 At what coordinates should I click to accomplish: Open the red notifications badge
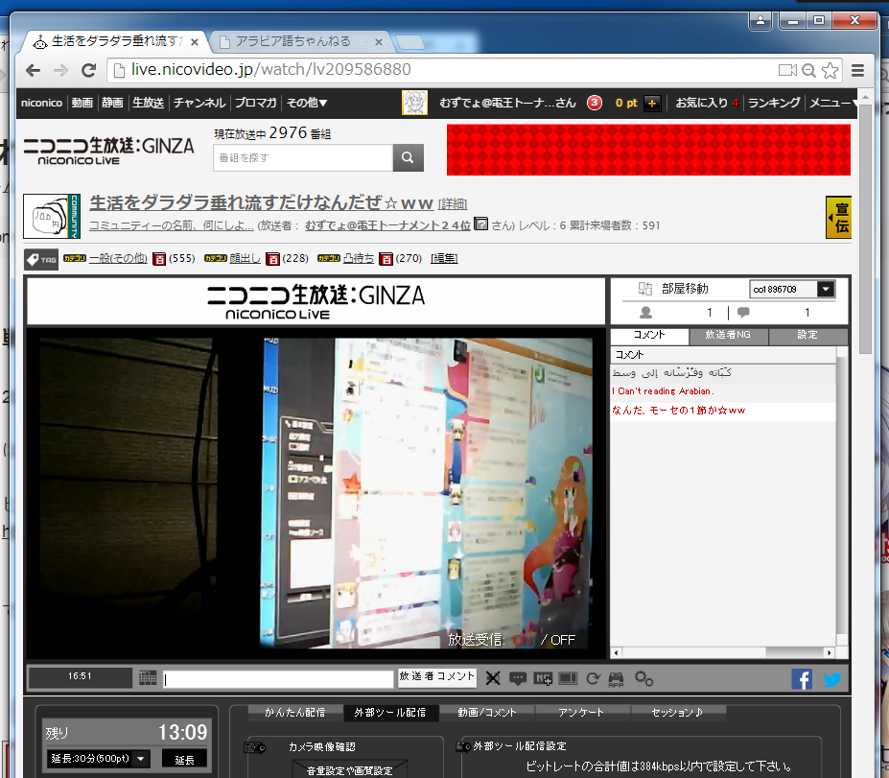(x=595, y=103)
